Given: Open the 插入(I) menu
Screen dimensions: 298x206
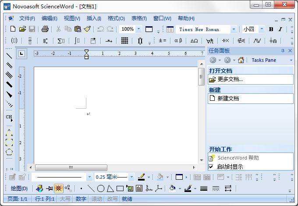Looking at the screenshot, I should [x=94, y=18].
